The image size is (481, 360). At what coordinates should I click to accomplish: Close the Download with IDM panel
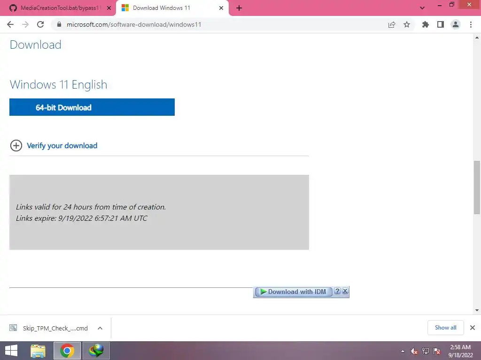pos(345,291)
